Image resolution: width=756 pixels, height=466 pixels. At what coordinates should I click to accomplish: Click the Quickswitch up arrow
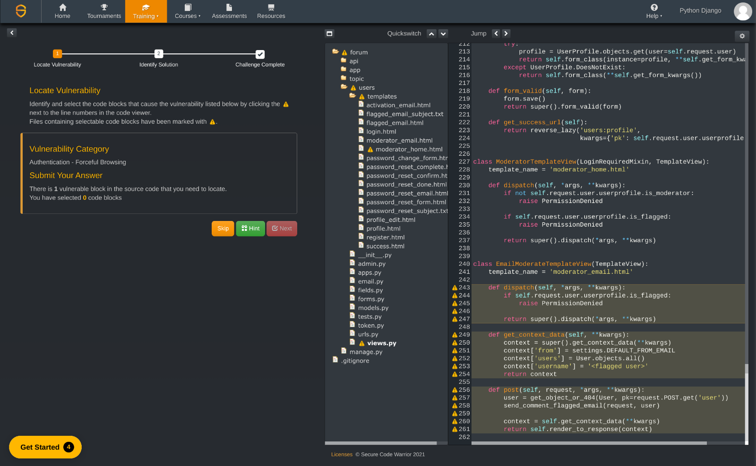click(x=431, y=34)
